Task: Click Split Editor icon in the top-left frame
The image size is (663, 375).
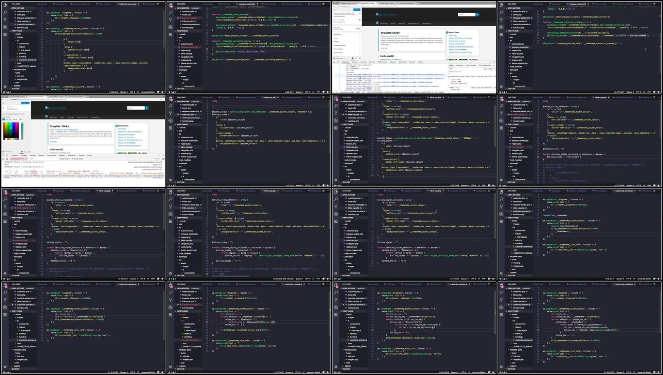Action: 158,4
